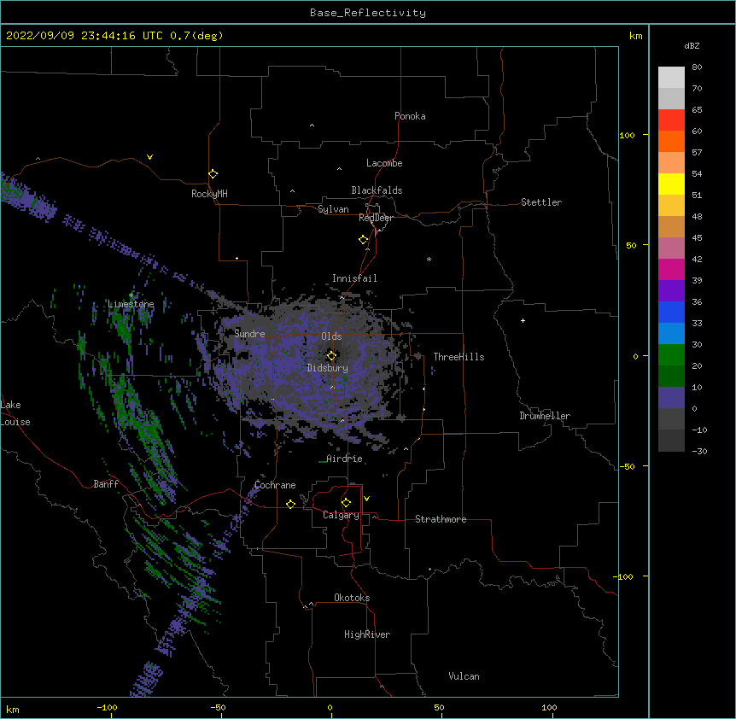Click the Ponoka city label
This screenshot has height=719, width=736.
coord(410,116)
